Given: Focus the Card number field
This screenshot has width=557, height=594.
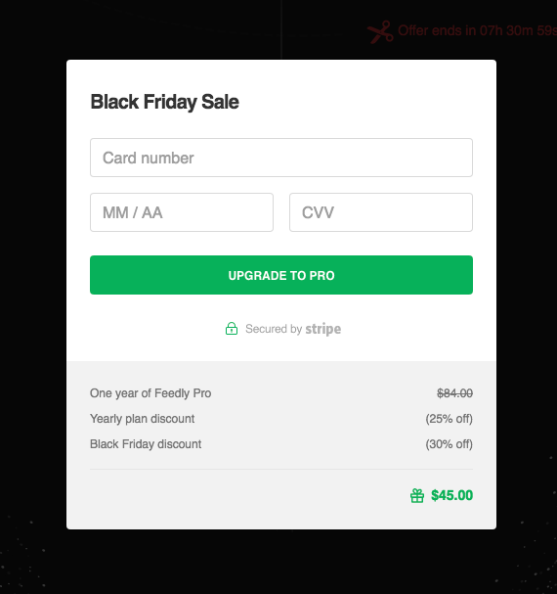Looking at the screenshot, I should (x=281, y=158).
